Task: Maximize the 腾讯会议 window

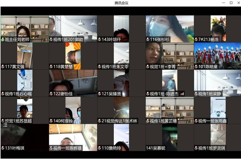Action: (x=231, y=3)
